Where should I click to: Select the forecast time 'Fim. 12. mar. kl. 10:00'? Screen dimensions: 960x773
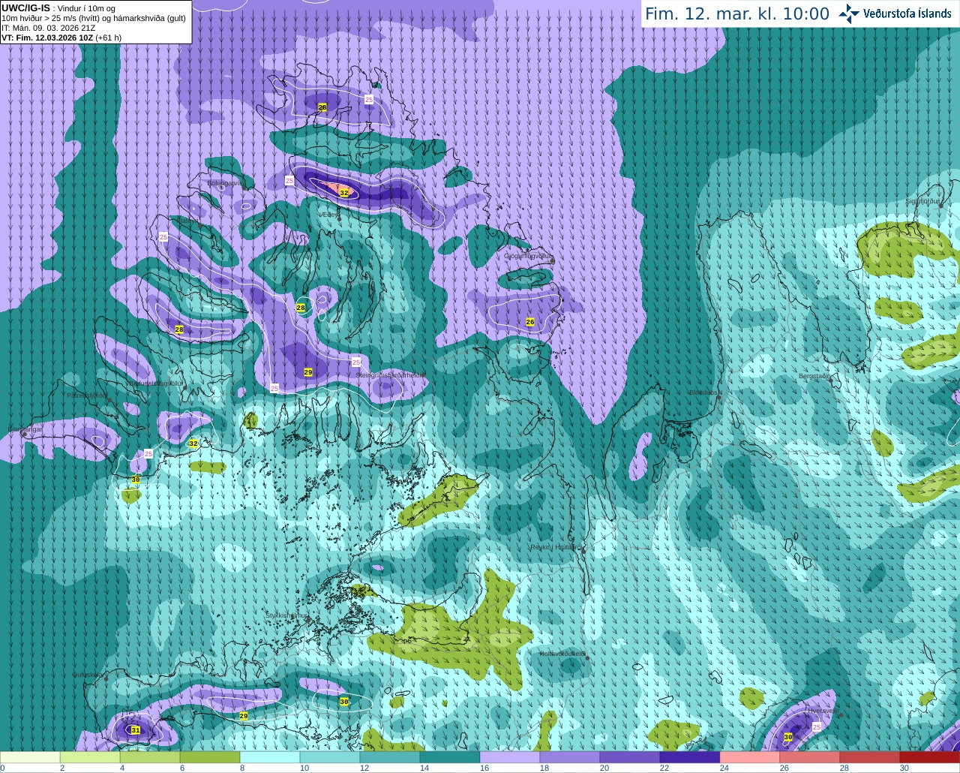click(x=737, y=14)
